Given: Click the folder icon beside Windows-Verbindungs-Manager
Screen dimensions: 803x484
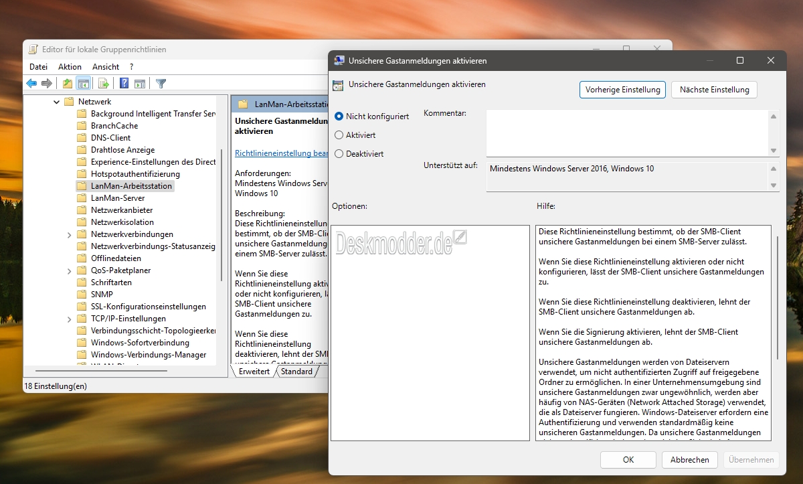Looking at the screenshot, I should (82, 355).
